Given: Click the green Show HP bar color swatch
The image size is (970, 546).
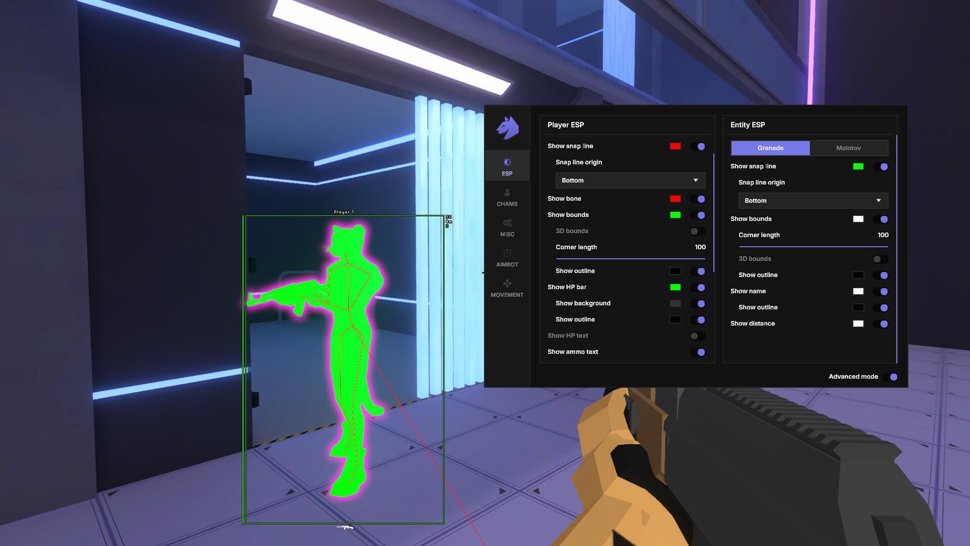Looking at the screenshot, I should coord(676,287).
